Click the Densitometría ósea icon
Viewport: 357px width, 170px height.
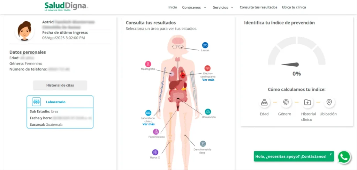(x=203, y=143)
